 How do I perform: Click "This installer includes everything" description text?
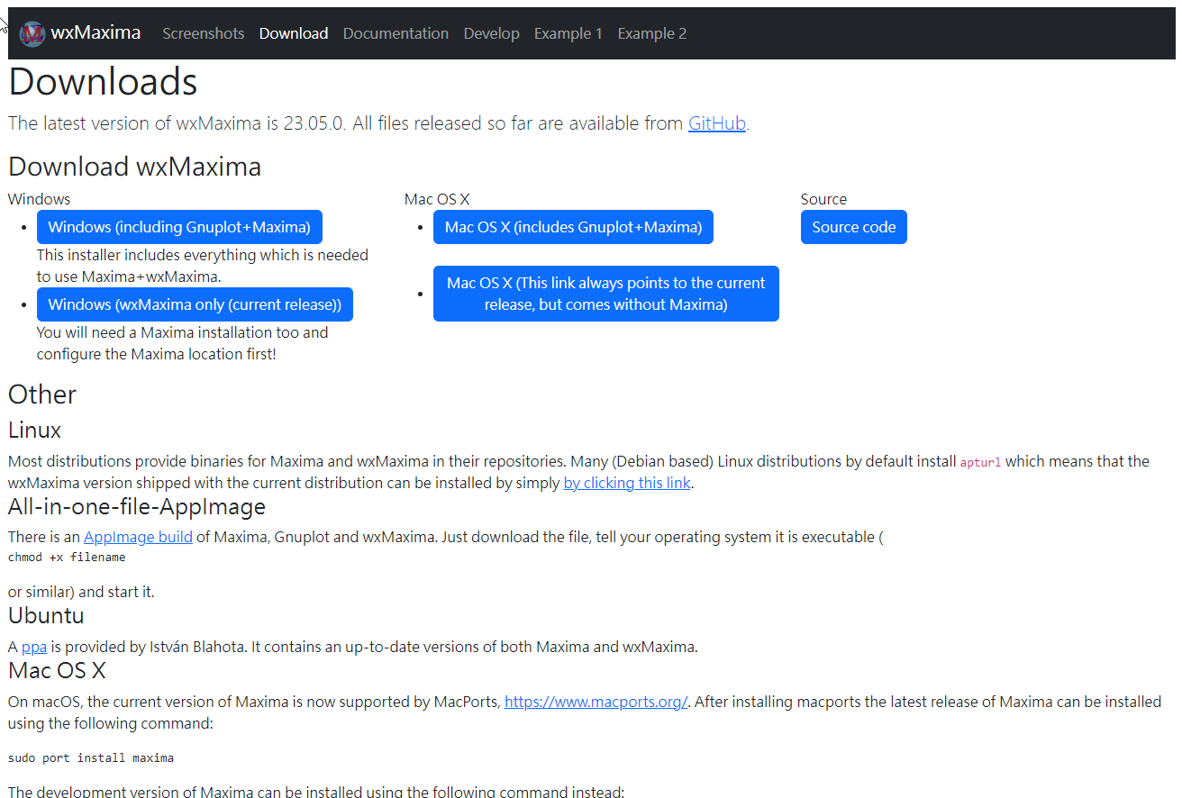[203, 266]
